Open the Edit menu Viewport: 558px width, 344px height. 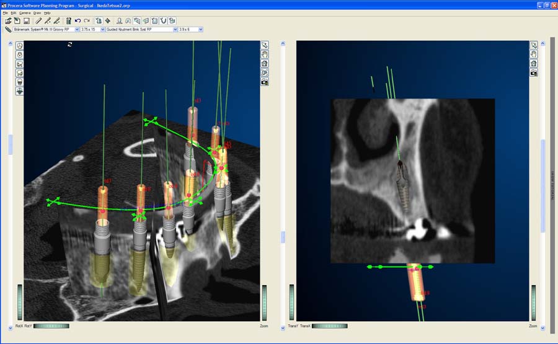coord(14,13)
